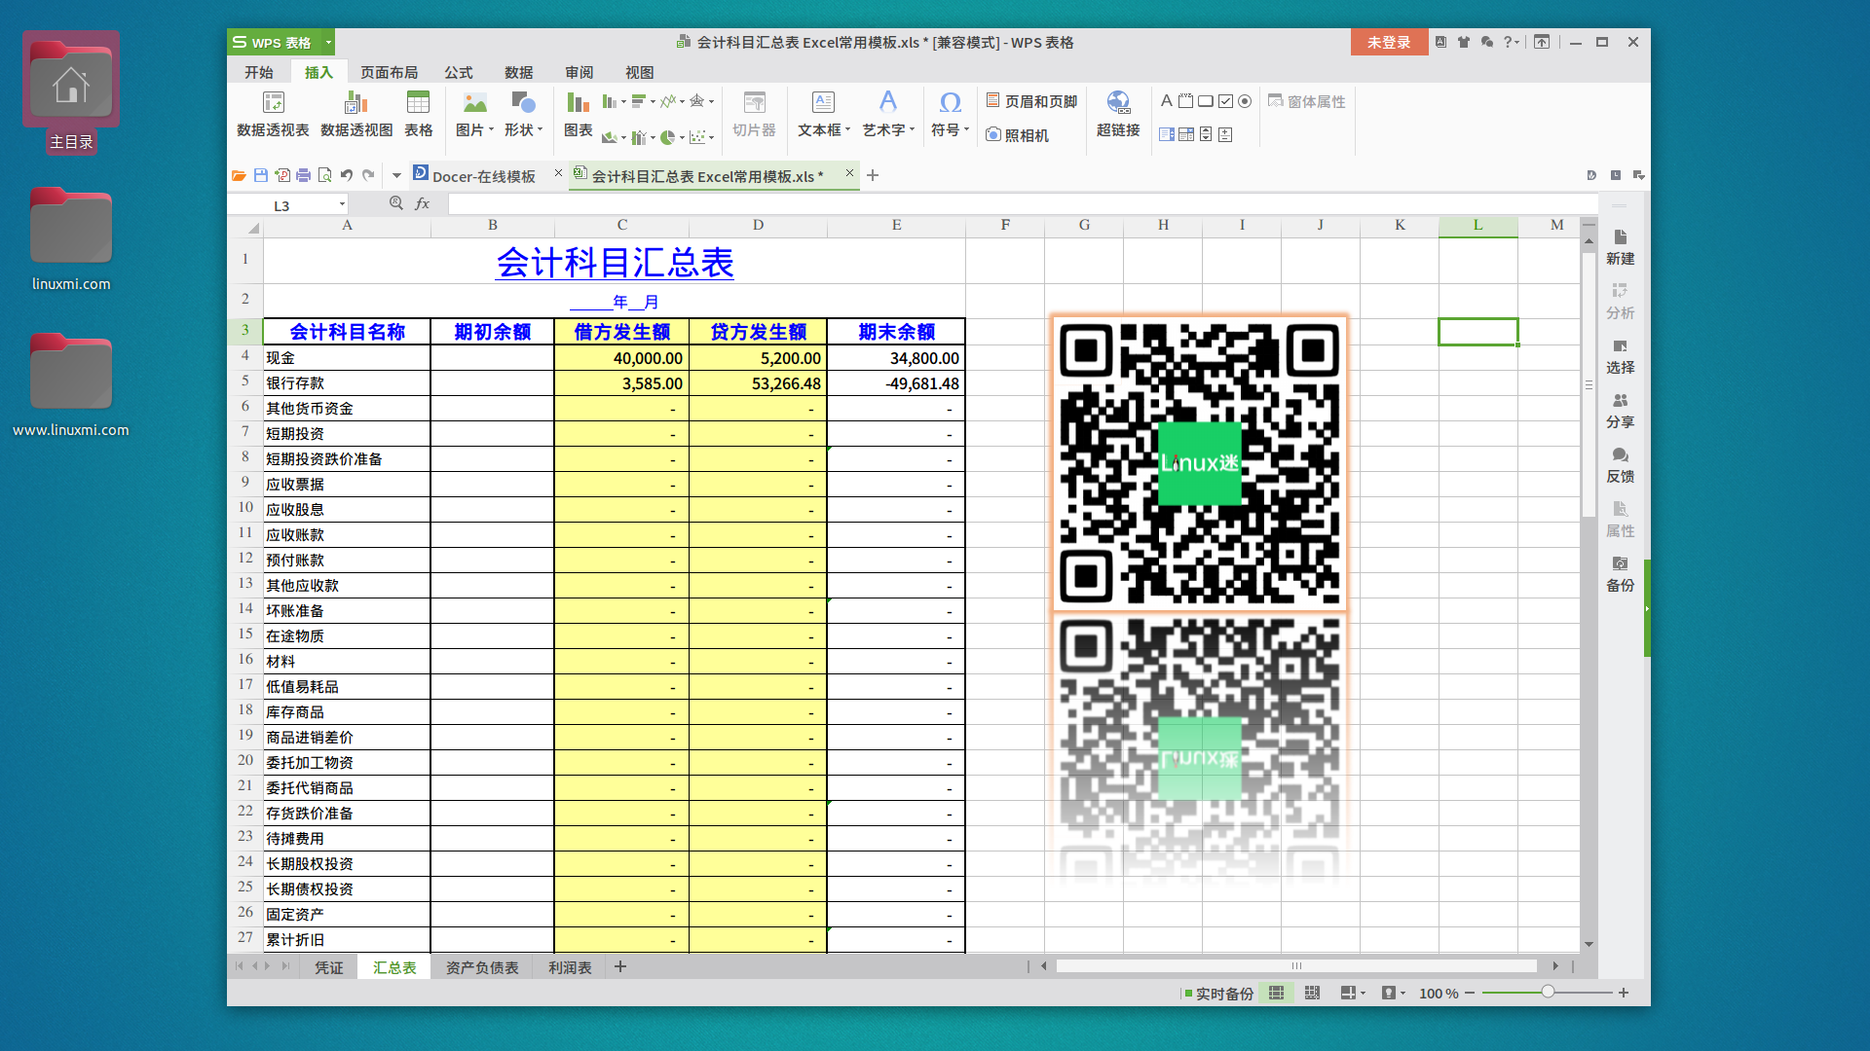Save the workbook with the disk icon
The height and width of the screenshot is (1051, 1870).
tap(260, 176)
